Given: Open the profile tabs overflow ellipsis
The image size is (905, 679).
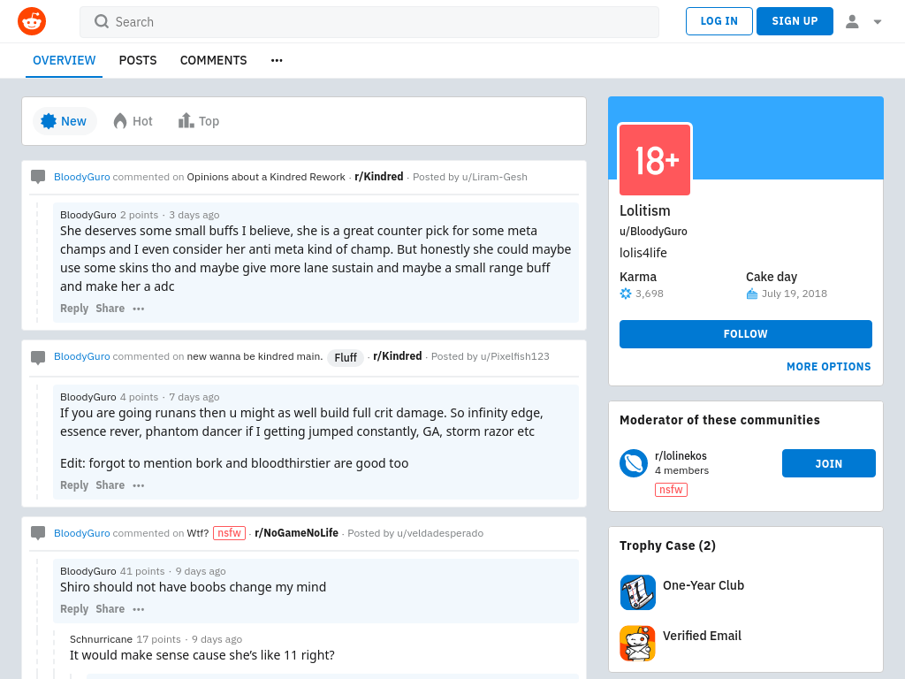Looking at the screenshot, I should point(277,61).
